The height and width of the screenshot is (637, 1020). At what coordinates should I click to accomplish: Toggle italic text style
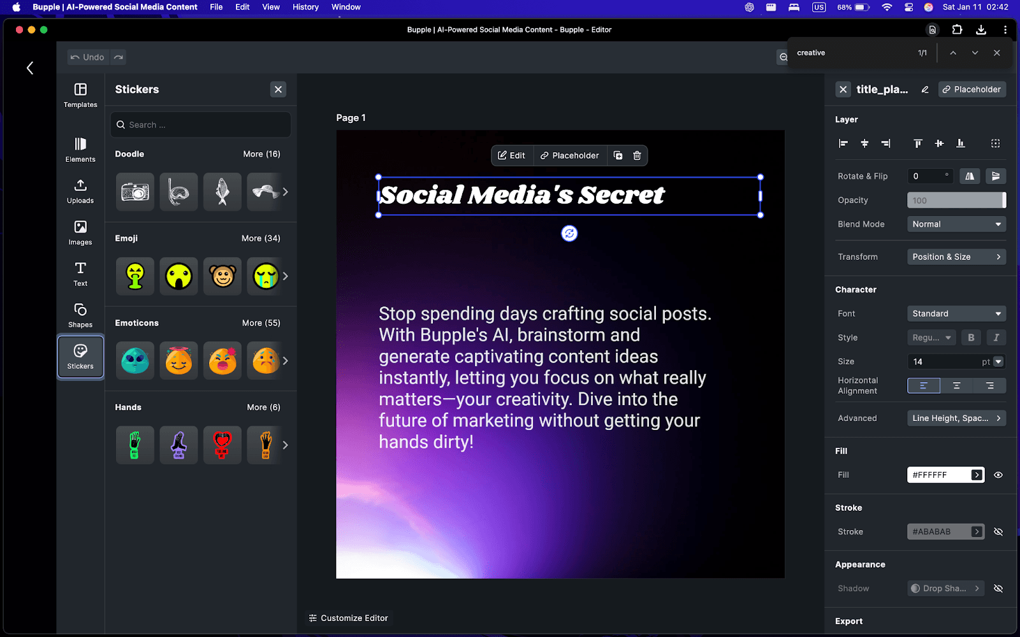[996, 338]
